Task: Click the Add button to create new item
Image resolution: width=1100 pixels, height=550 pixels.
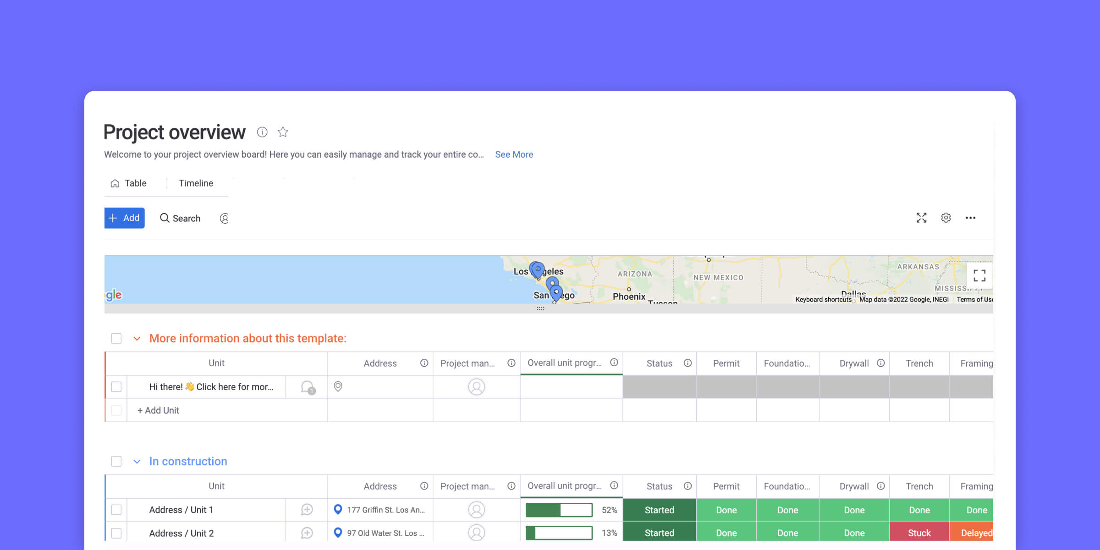Action: tap(124, 218)
